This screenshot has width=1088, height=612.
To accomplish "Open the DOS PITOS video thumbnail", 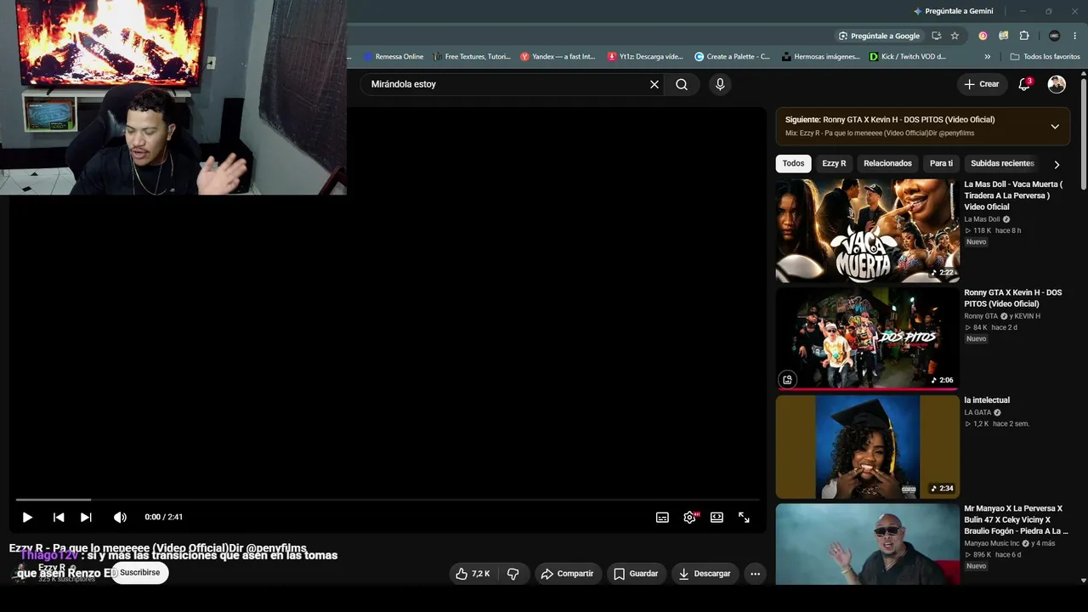I will coord(867,338).
